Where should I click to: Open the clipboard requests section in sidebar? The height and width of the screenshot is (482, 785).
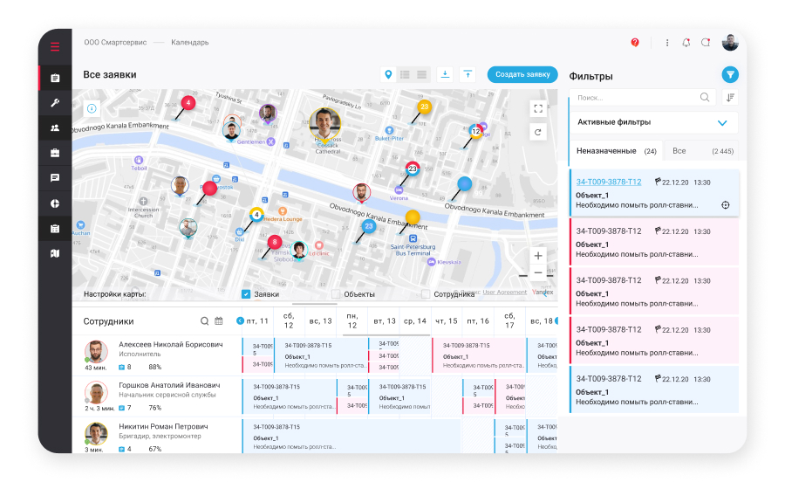pyautogui.click(x=55, y=78)
